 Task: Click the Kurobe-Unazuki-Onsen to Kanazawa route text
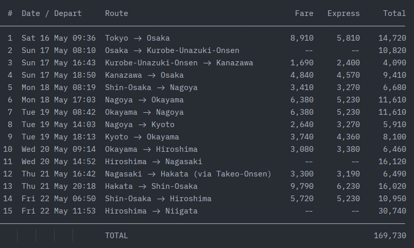click(179, 63)
